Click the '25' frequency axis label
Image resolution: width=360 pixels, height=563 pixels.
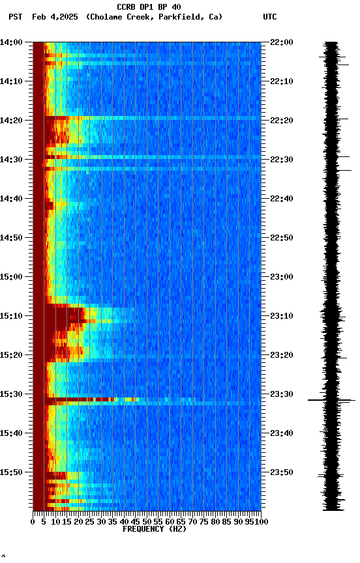click(x=90, y=522)
